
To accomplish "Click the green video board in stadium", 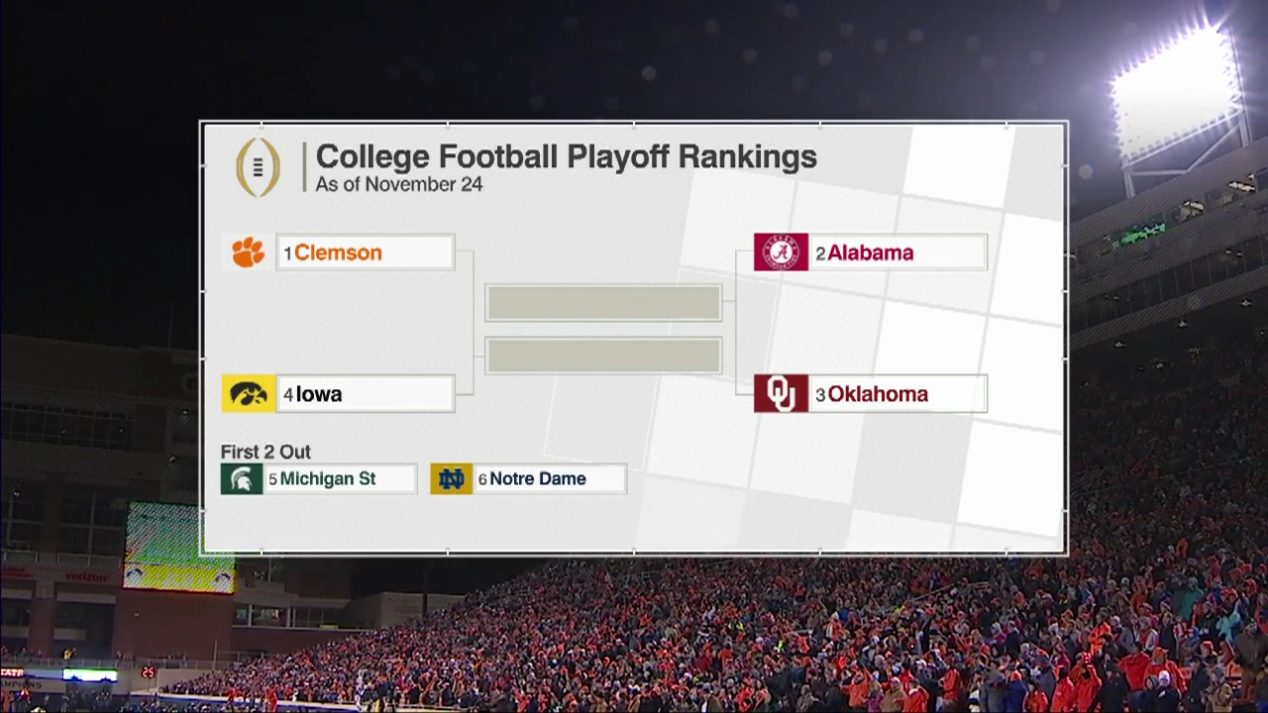I will (x=179, y=548).
